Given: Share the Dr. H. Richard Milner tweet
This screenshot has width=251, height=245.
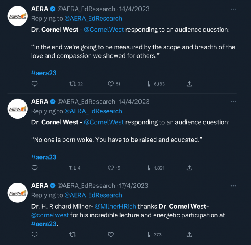Looking at the screenshot, I should (189, 234).
